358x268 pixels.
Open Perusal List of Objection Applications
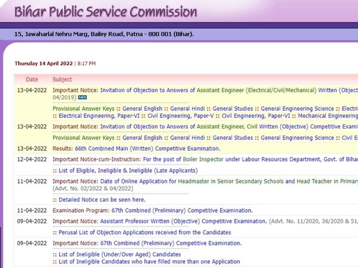[x=145, y=232]
